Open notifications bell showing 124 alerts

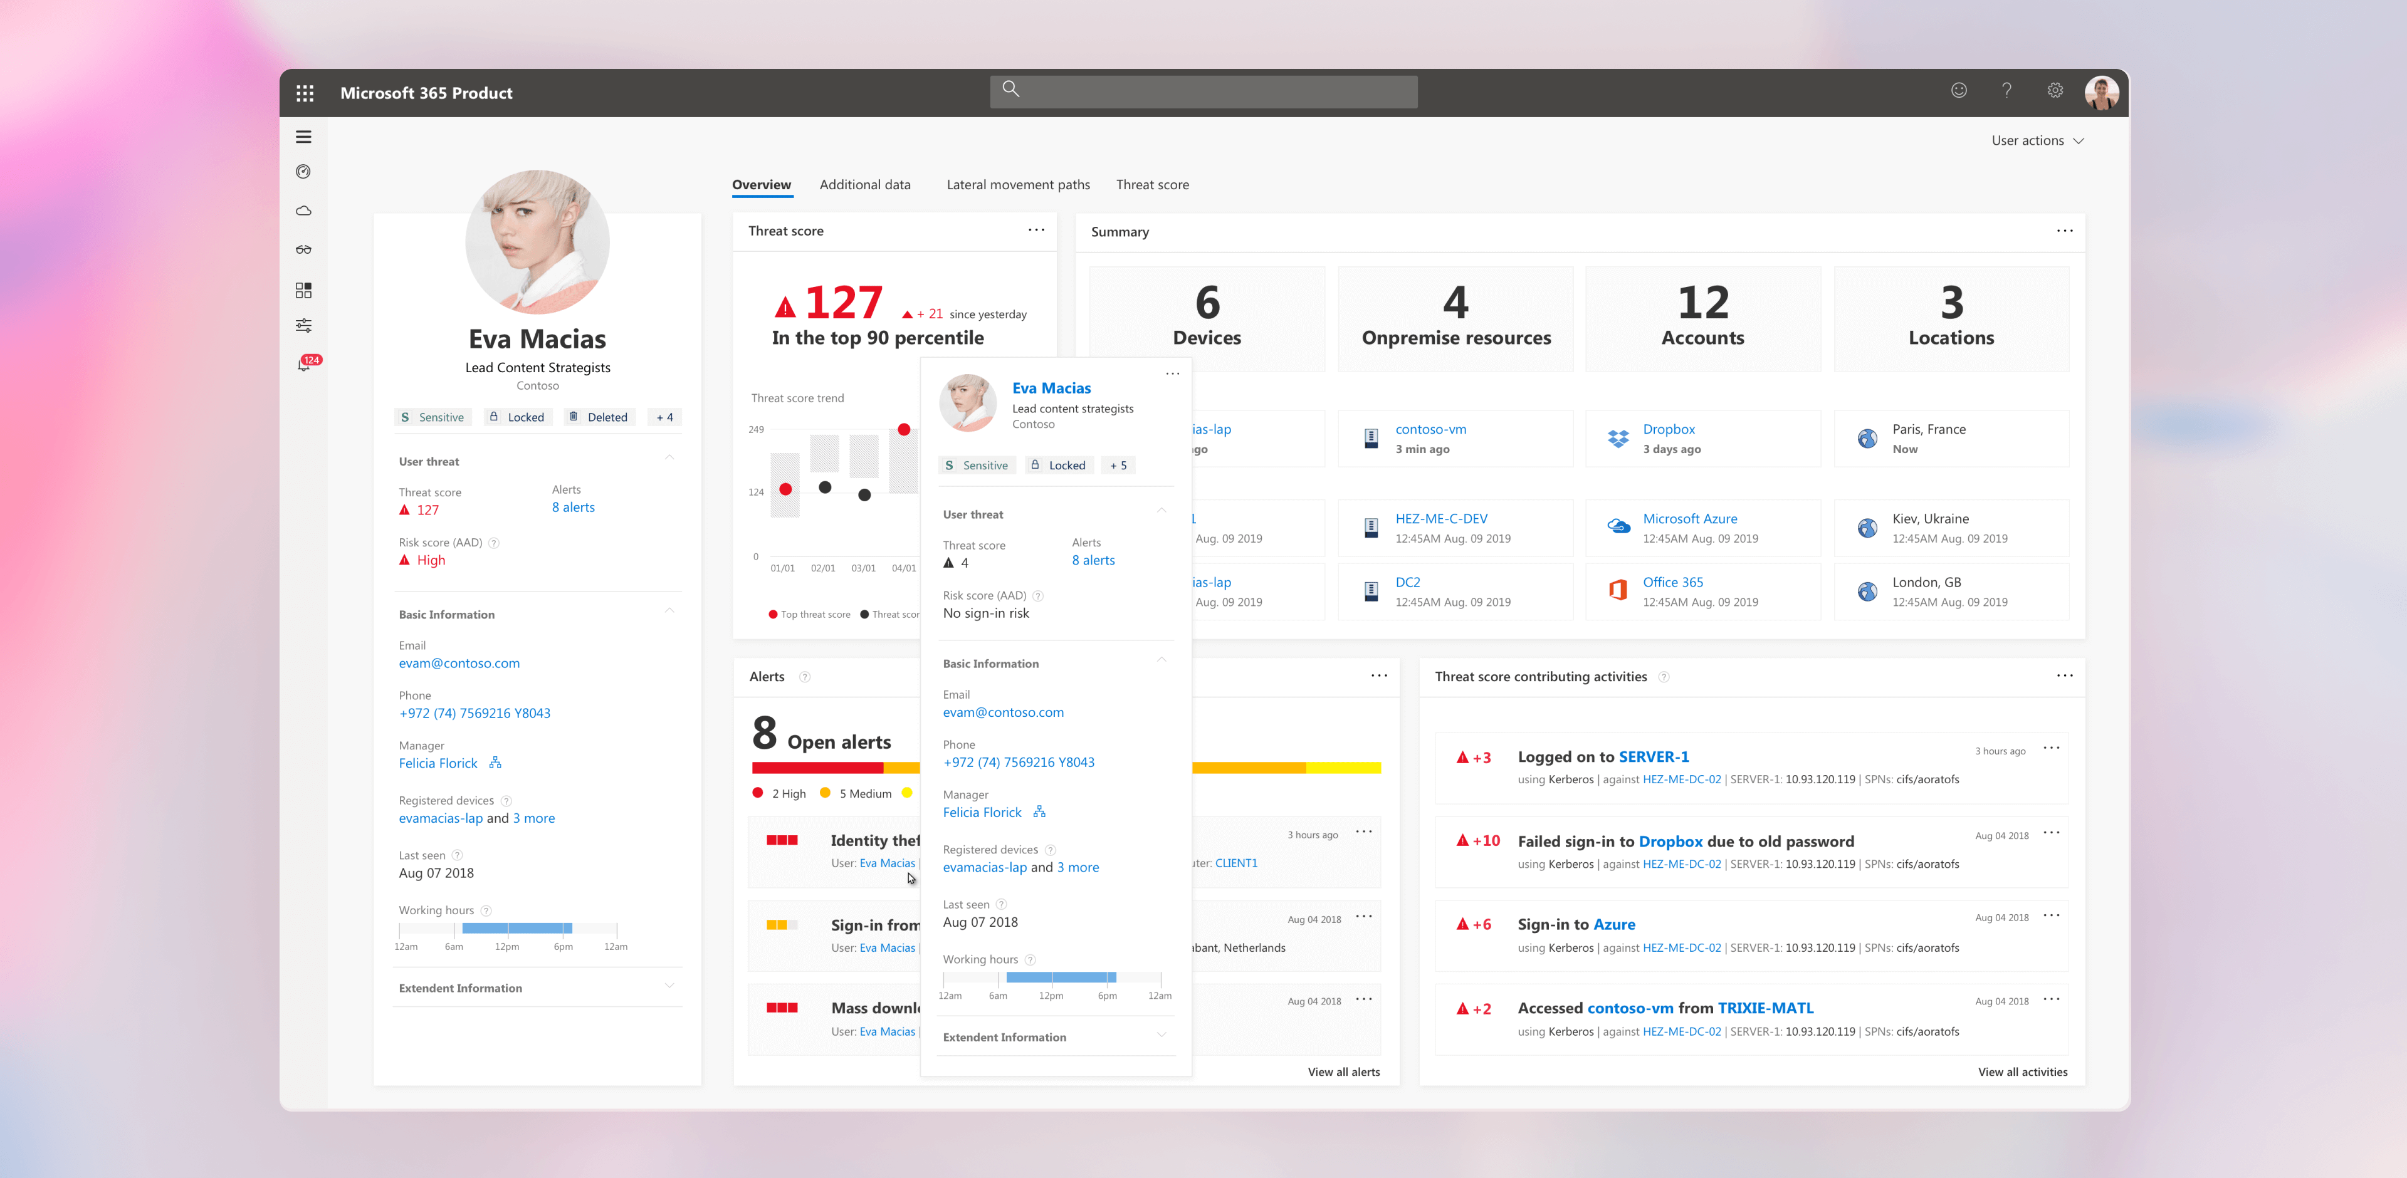click(303, 364)
